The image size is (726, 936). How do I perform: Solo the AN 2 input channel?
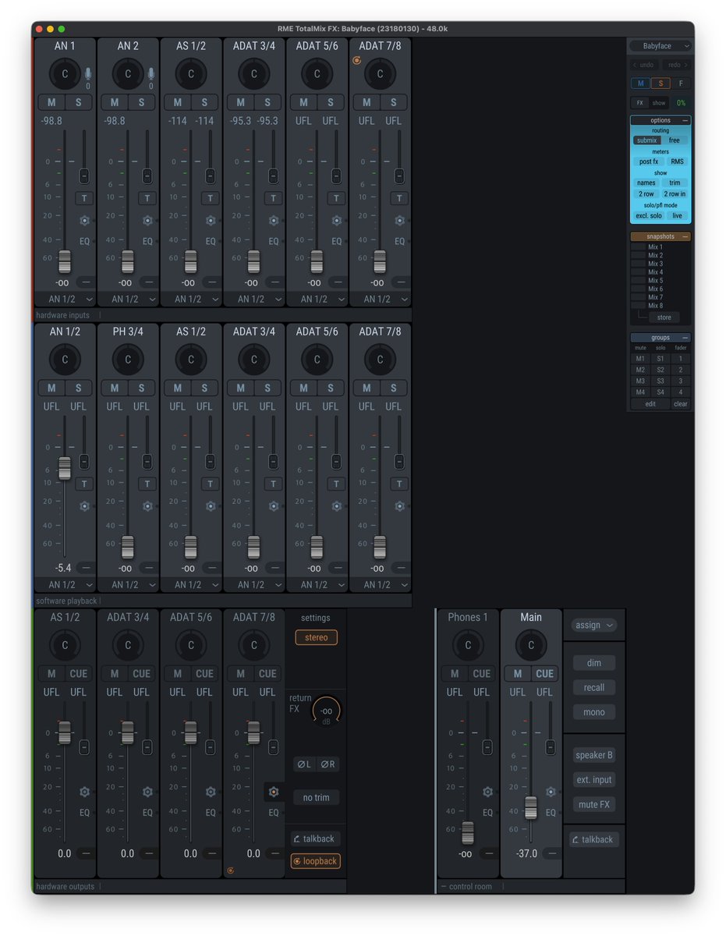point(141,102)
